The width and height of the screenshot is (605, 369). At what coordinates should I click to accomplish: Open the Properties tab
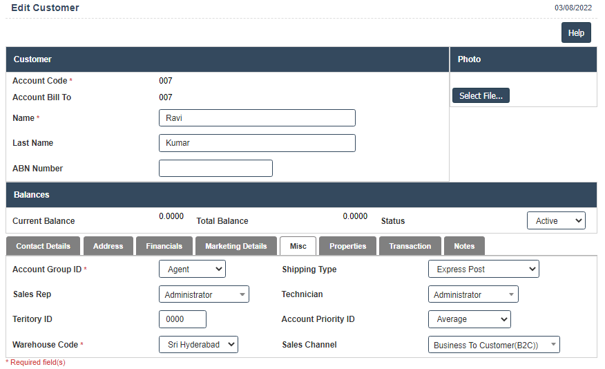(x=347, y=246)
